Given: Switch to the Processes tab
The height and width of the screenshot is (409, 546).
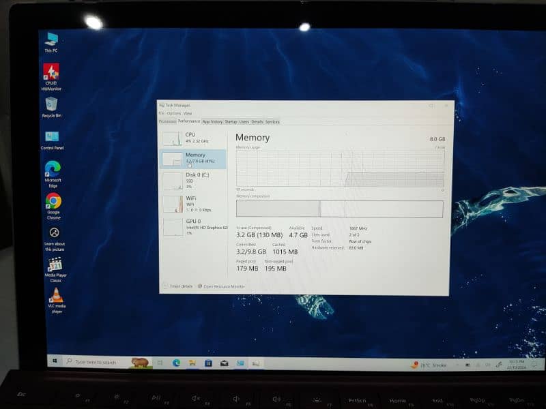Looking at the screenshot, I should (167, 121).
